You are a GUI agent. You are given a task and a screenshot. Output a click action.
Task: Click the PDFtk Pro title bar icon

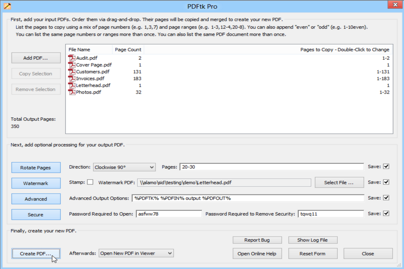7,6
